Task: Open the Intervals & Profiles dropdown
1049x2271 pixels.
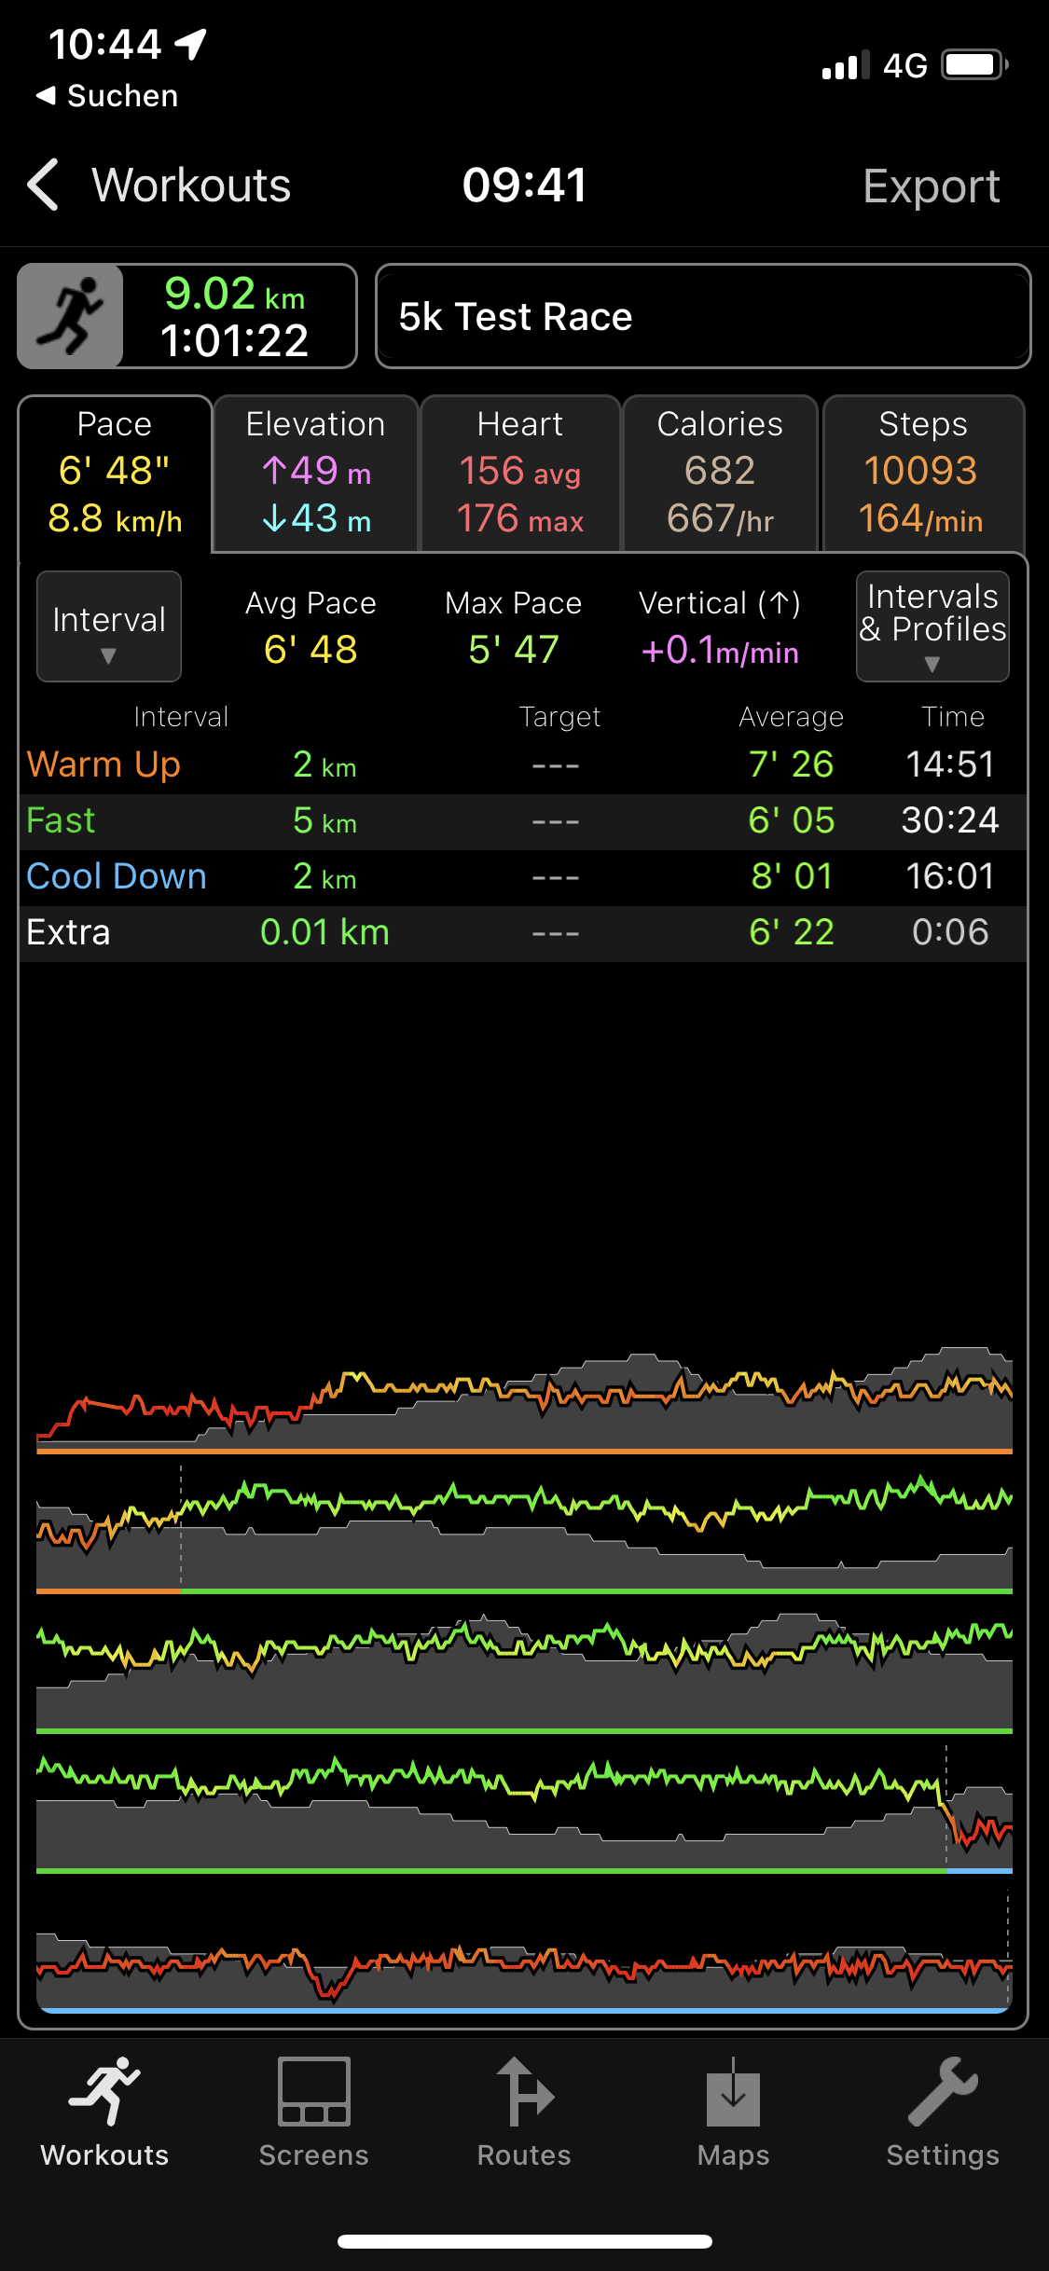Action: (932, 626)
